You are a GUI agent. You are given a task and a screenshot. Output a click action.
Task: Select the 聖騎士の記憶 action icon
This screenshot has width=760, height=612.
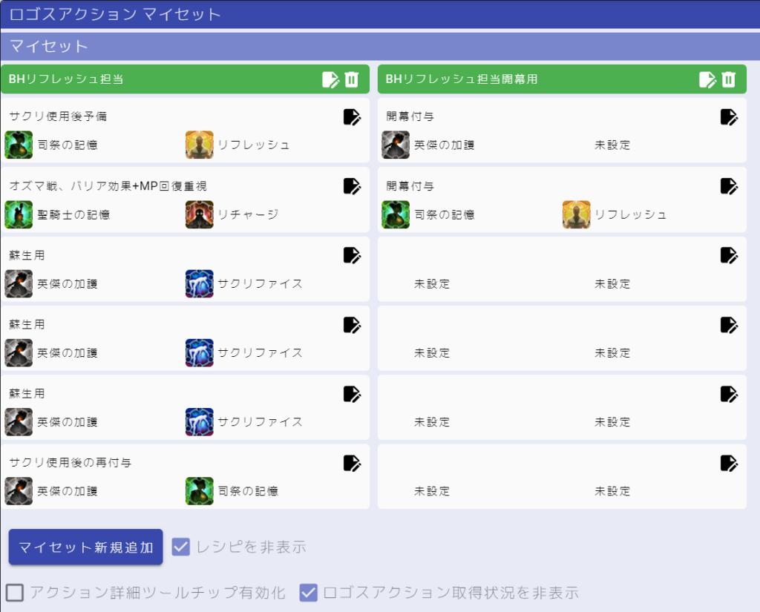coord(19,214)
